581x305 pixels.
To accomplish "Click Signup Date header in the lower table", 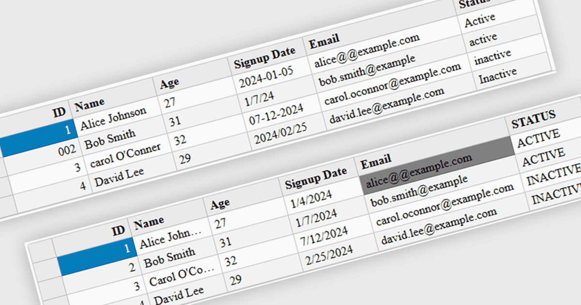I will click(316, 178).
